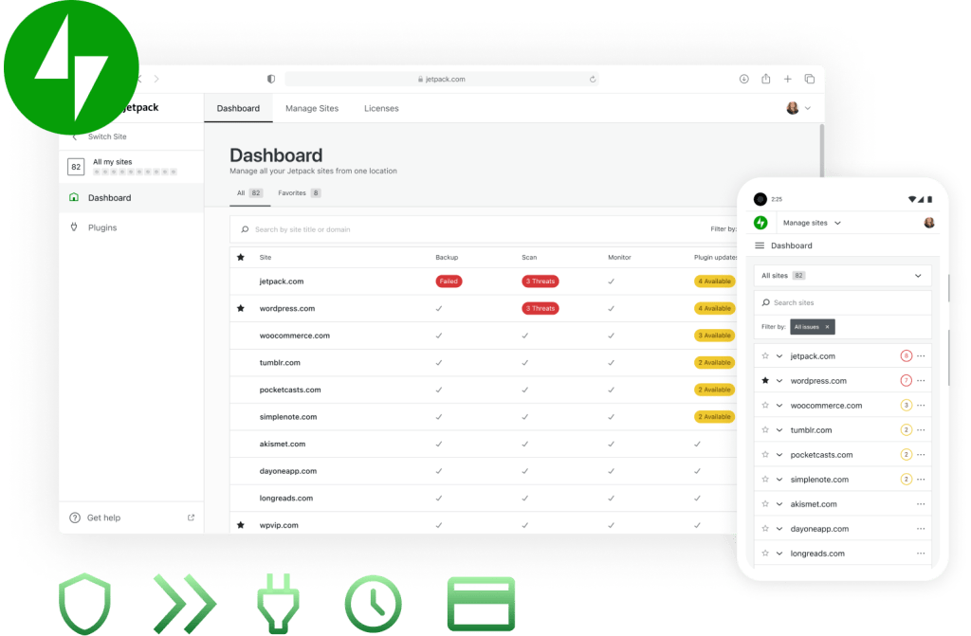Screen dimensions: 971x636
Task: Toggle favorite star for simplenote.com on mobile
Action: coord(765,480)
